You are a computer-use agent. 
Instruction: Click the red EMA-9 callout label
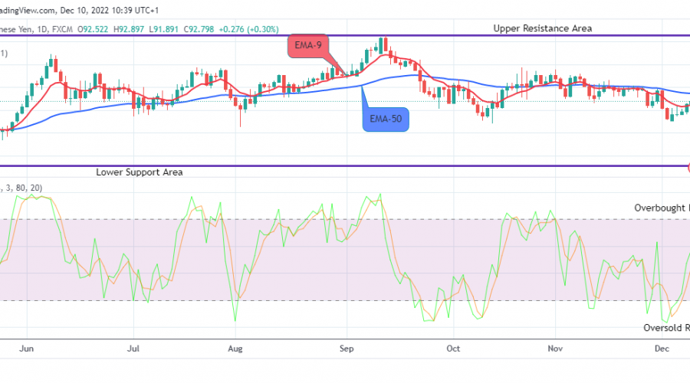click(x=309, y=47)
